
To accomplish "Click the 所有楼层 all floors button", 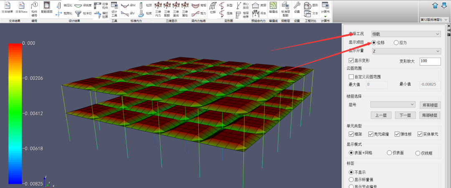I will pyautogui.click(x=430, y=105).
